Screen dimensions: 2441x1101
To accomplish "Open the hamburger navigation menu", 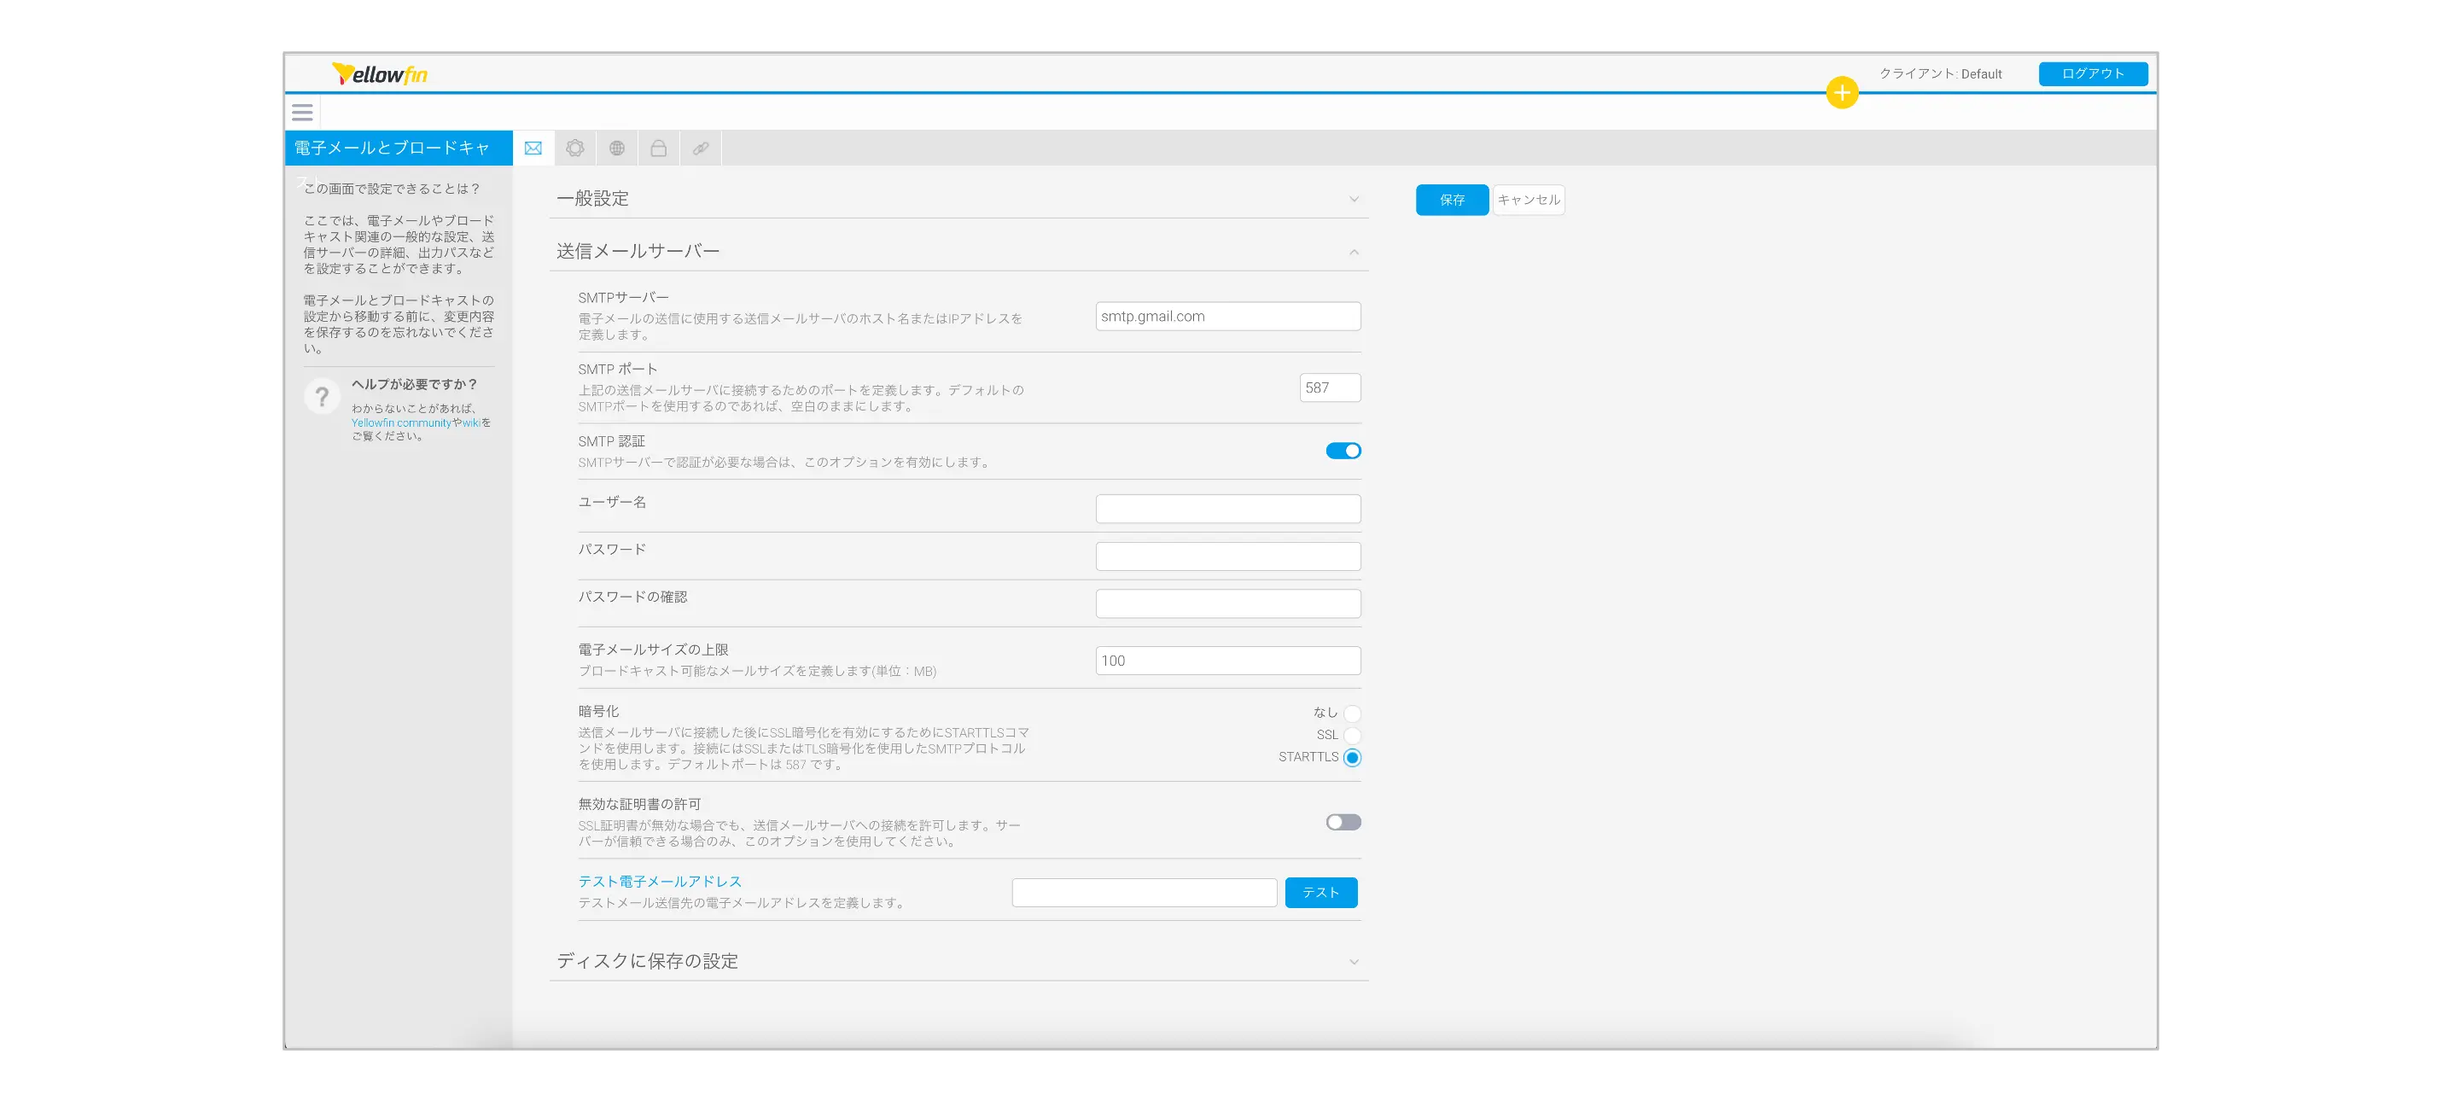I will (302, 113).
